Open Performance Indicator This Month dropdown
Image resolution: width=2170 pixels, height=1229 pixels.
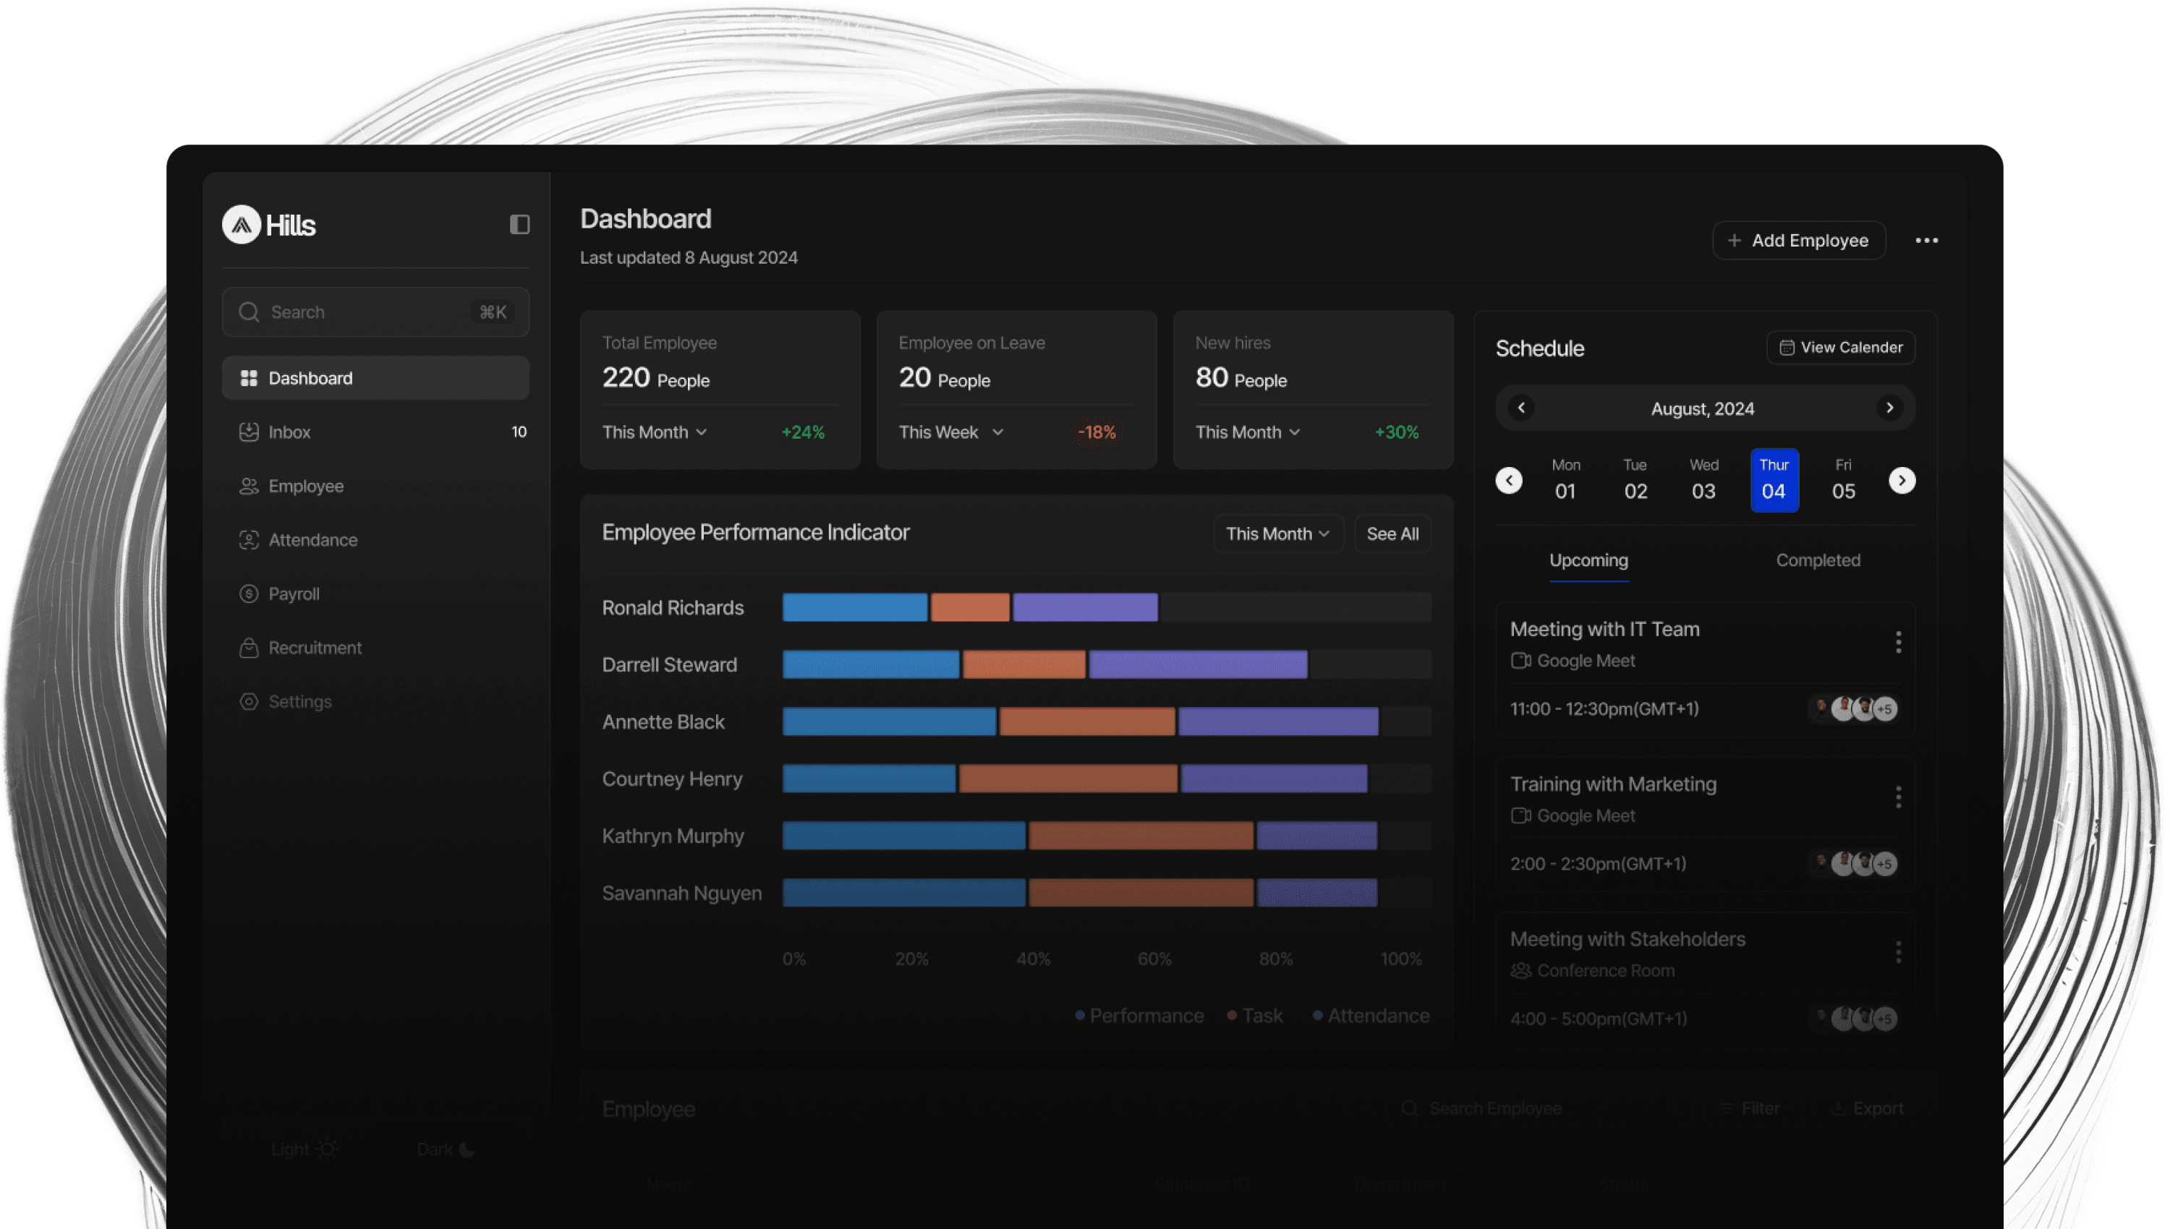pos(1277,534)
